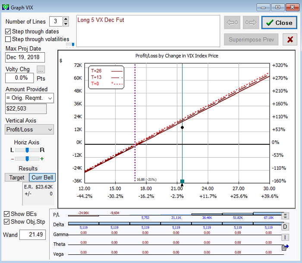Click the W icon beside P/L row
Screen dimensions: 302x263
285,215
